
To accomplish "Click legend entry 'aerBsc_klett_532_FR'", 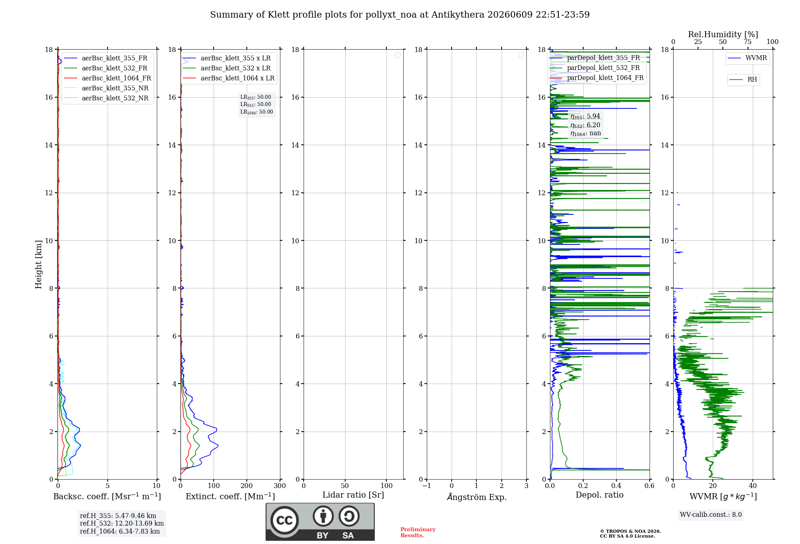I will [114, 68].
